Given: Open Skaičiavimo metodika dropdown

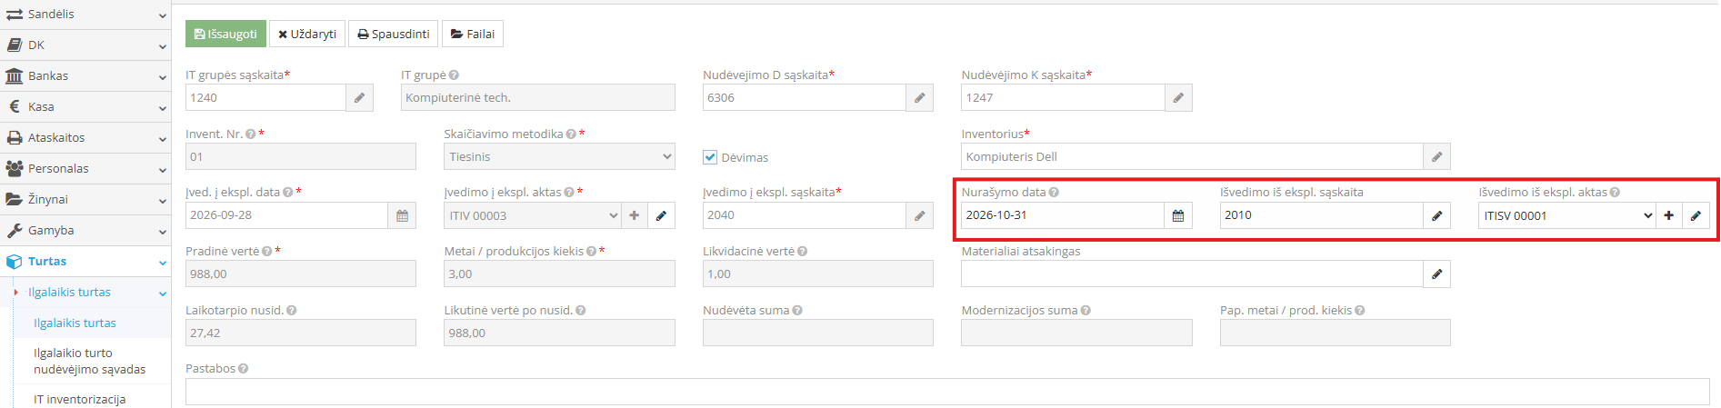Looking at the screenshot, I should click(x=559, y=156).
